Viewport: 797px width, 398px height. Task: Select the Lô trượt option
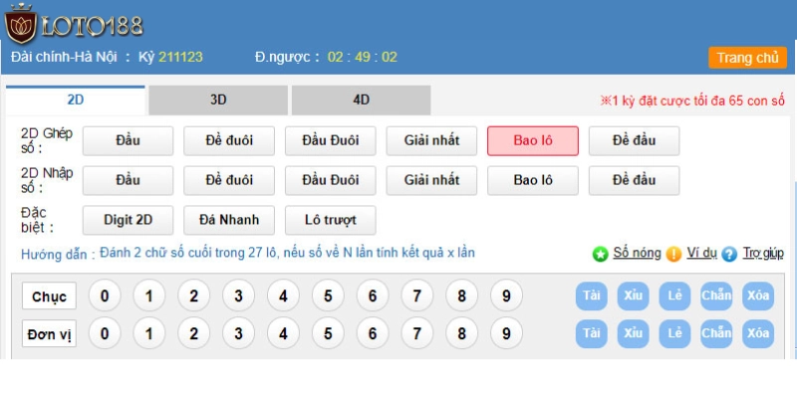tap(330, 220)
